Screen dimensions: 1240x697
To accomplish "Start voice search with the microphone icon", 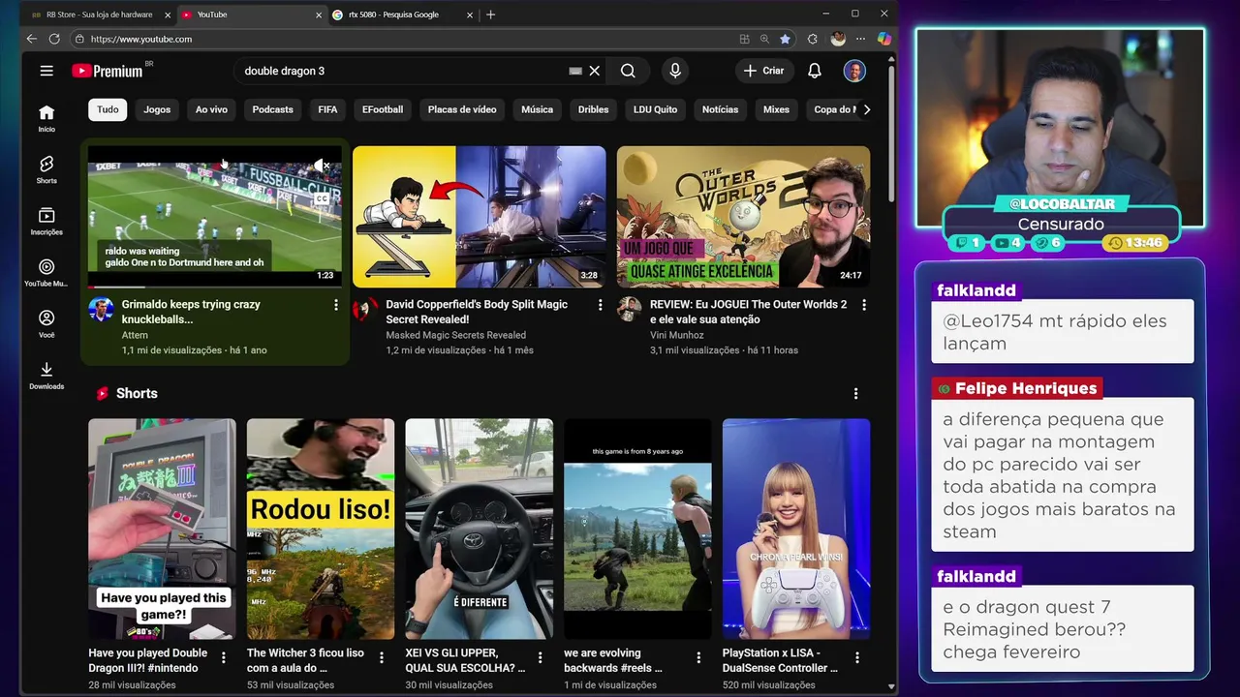I will coord(675,71).
